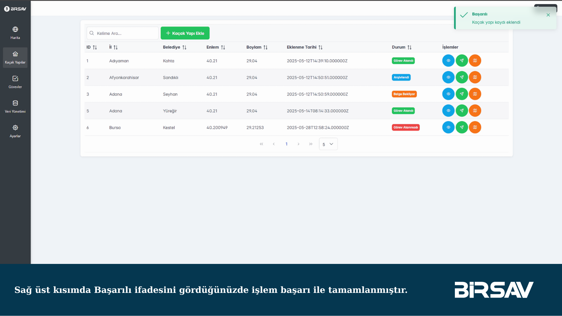View details of the Adıyaman row
The width and height of the screenshot is (562, 316).
coord(448,61)
